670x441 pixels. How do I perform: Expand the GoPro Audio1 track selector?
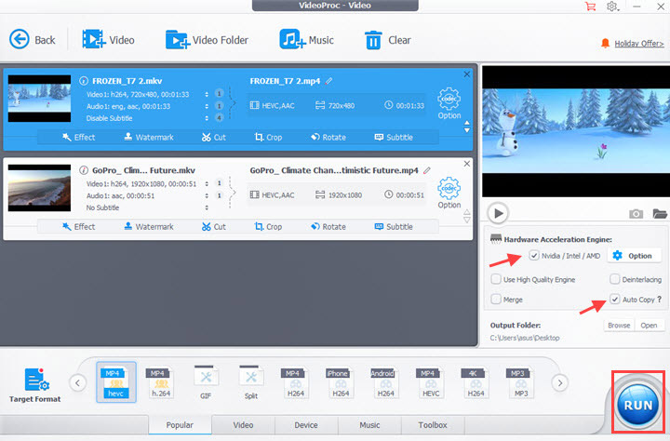(207, 195)
